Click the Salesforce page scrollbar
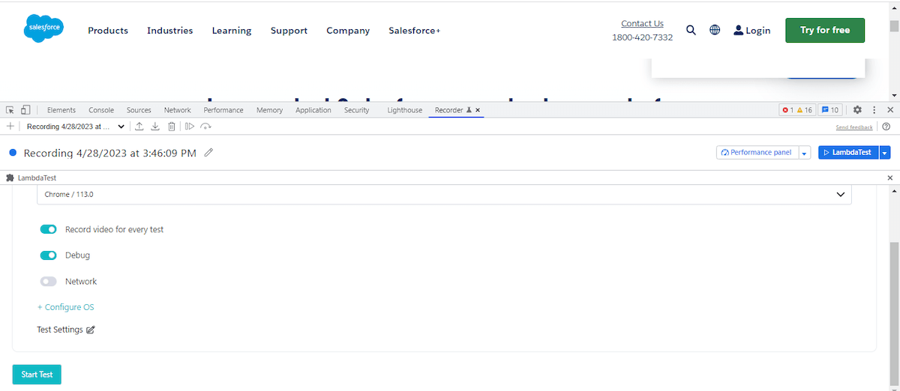Image resolution: width=900 pixels, height=391 pixels. pyautogui.click(x=894, y=26)
